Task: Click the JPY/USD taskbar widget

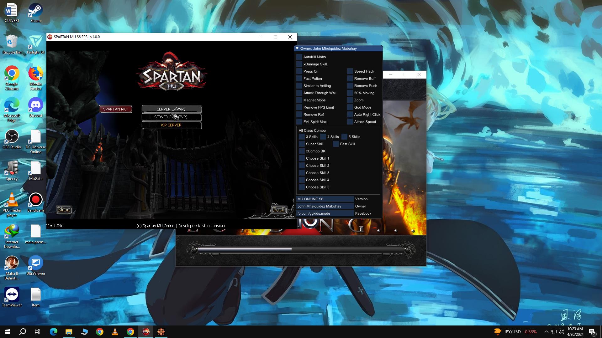Action: (x=515, y=332)
